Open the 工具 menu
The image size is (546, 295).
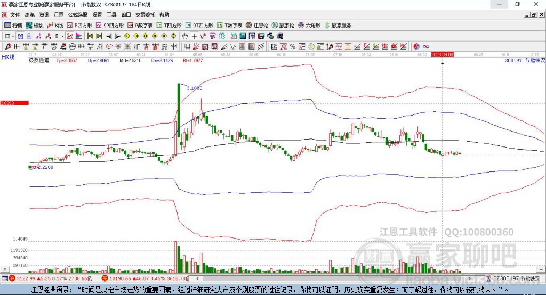coord(111,14)
